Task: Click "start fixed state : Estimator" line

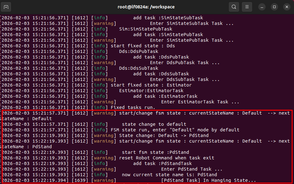Action: 151,85
